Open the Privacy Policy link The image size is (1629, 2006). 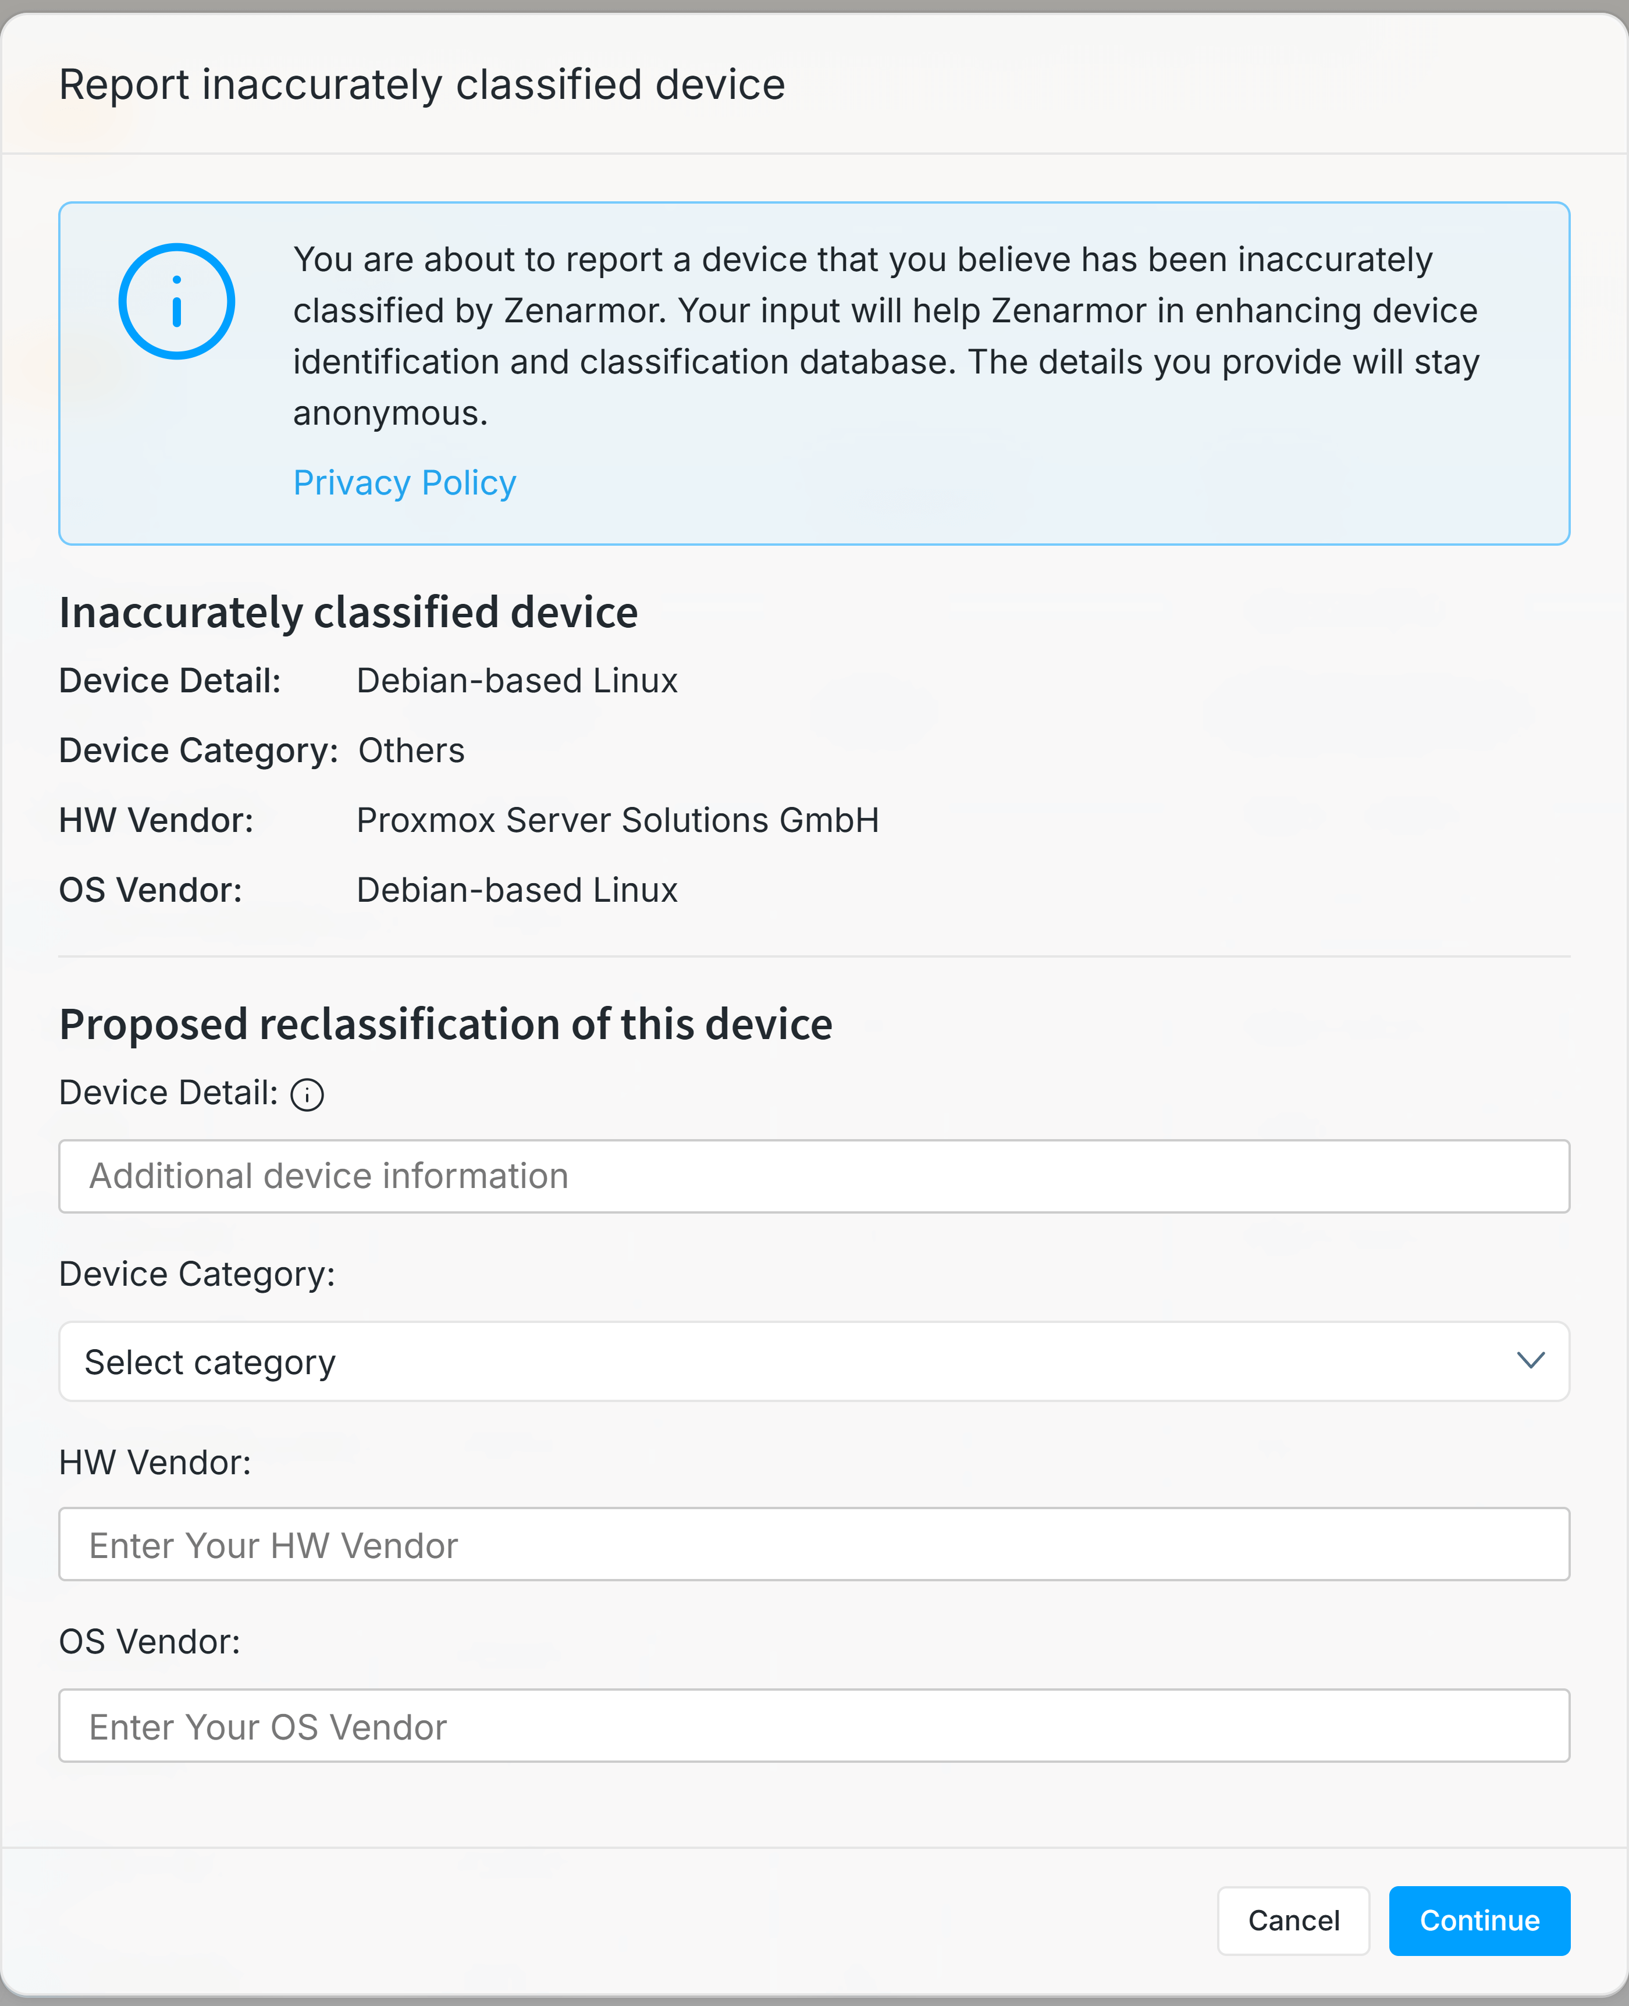pos(404,482)
